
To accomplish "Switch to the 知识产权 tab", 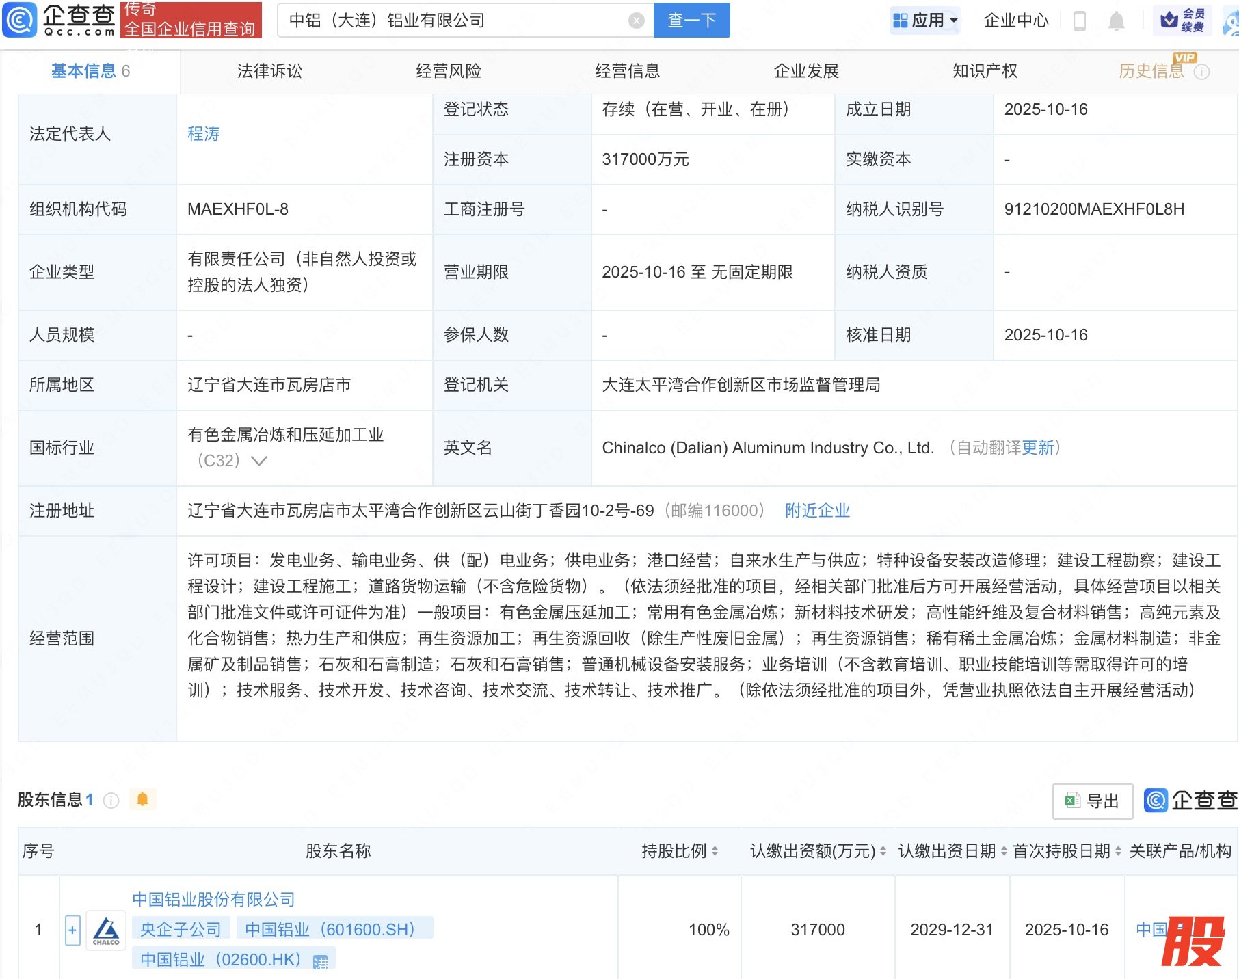I will point(985,71).
